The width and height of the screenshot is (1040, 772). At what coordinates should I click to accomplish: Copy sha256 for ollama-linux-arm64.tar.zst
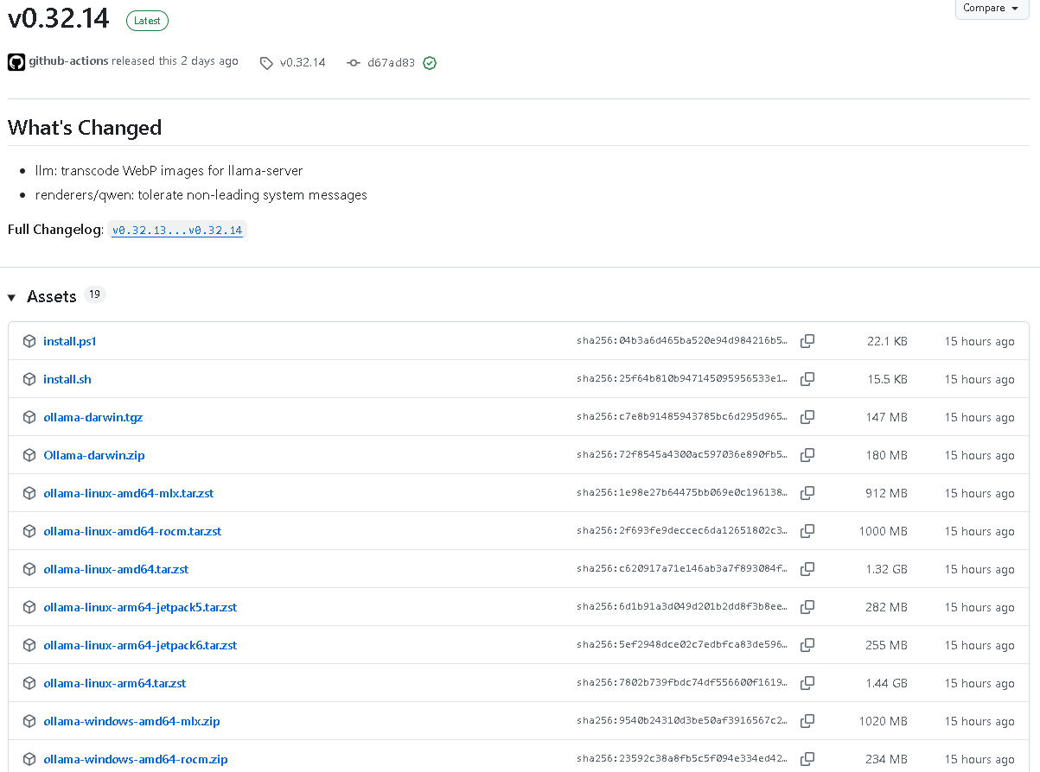click(807, 683)
